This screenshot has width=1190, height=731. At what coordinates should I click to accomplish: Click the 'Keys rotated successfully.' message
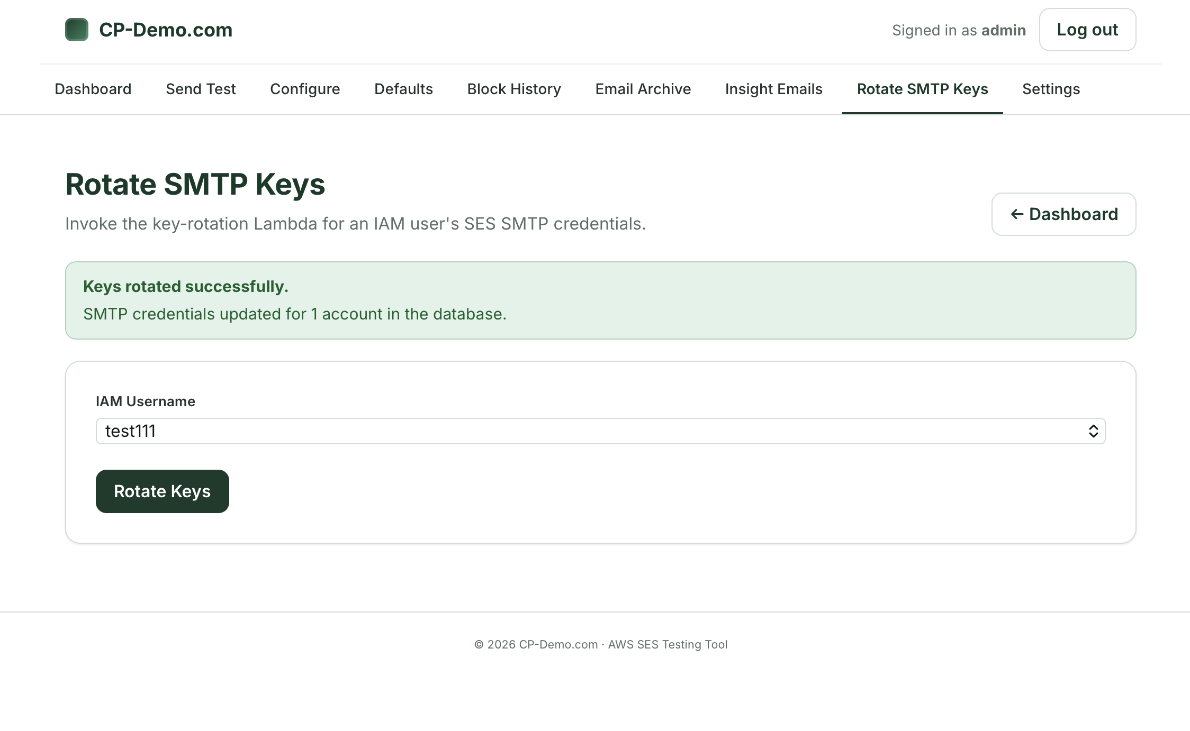pos(186,286)
